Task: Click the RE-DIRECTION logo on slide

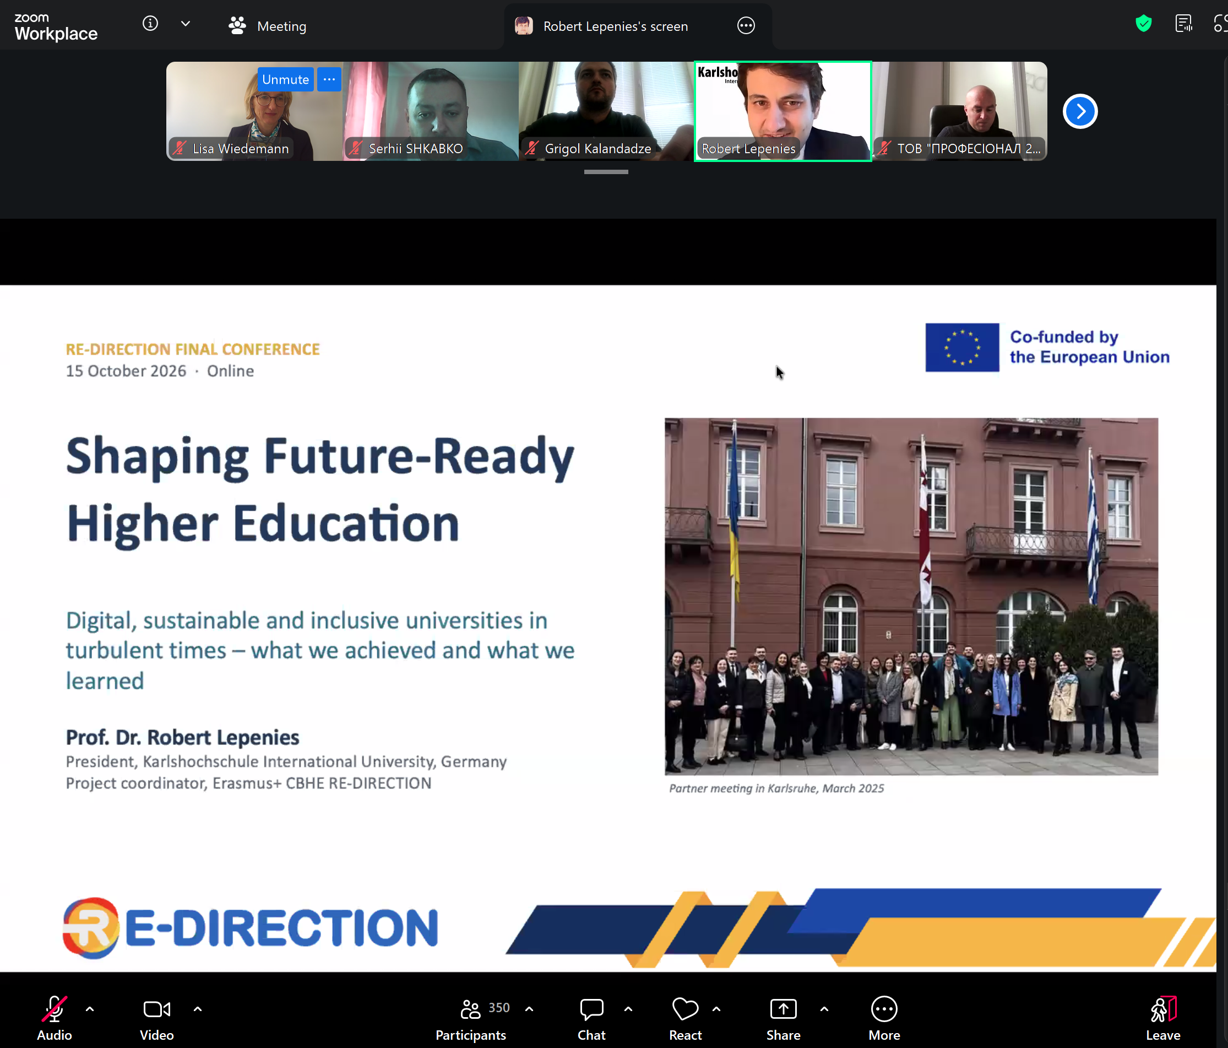Action: pos(251,927)
